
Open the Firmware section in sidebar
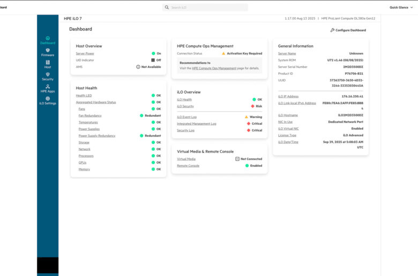pos(48,50)
